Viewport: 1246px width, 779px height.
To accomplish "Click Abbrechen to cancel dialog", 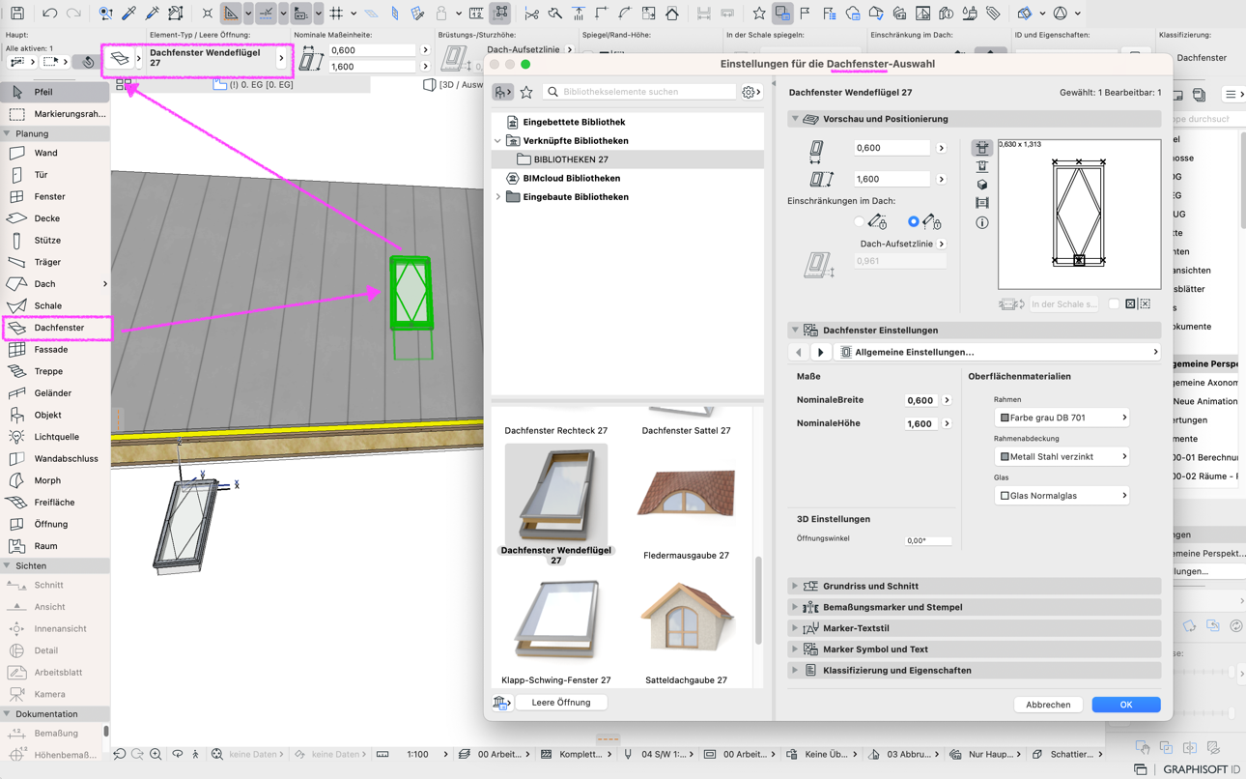I will coord(1048,705).
